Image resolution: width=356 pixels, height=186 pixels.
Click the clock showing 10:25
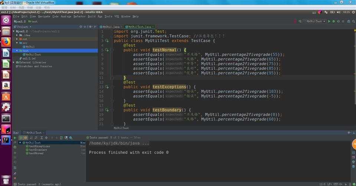click(x=346, y=12)
